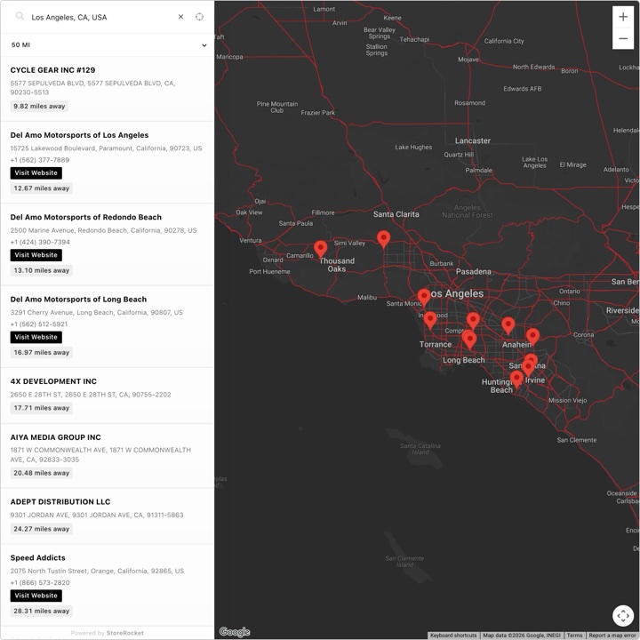
Task: Visit Website for Del Amo Los Angeles
Action: [36, 173]
